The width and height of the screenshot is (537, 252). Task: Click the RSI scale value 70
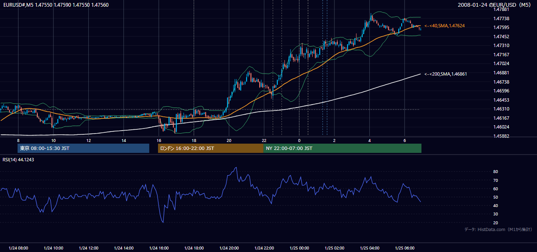click(x=496, y=180)
